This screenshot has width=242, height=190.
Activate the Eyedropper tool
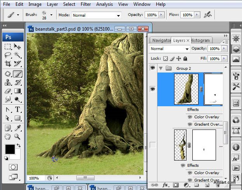coord(17,128)
